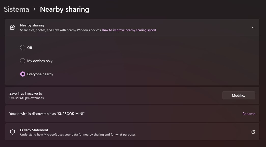
Task: Click the Save files I receive to label
Action: (26, 93)
